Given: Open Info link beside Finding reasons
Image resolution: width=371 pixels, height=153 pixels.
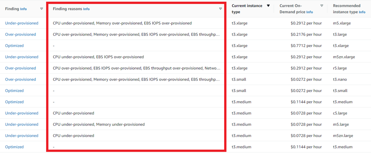Looking at the screenshot, I should [86, 9].
